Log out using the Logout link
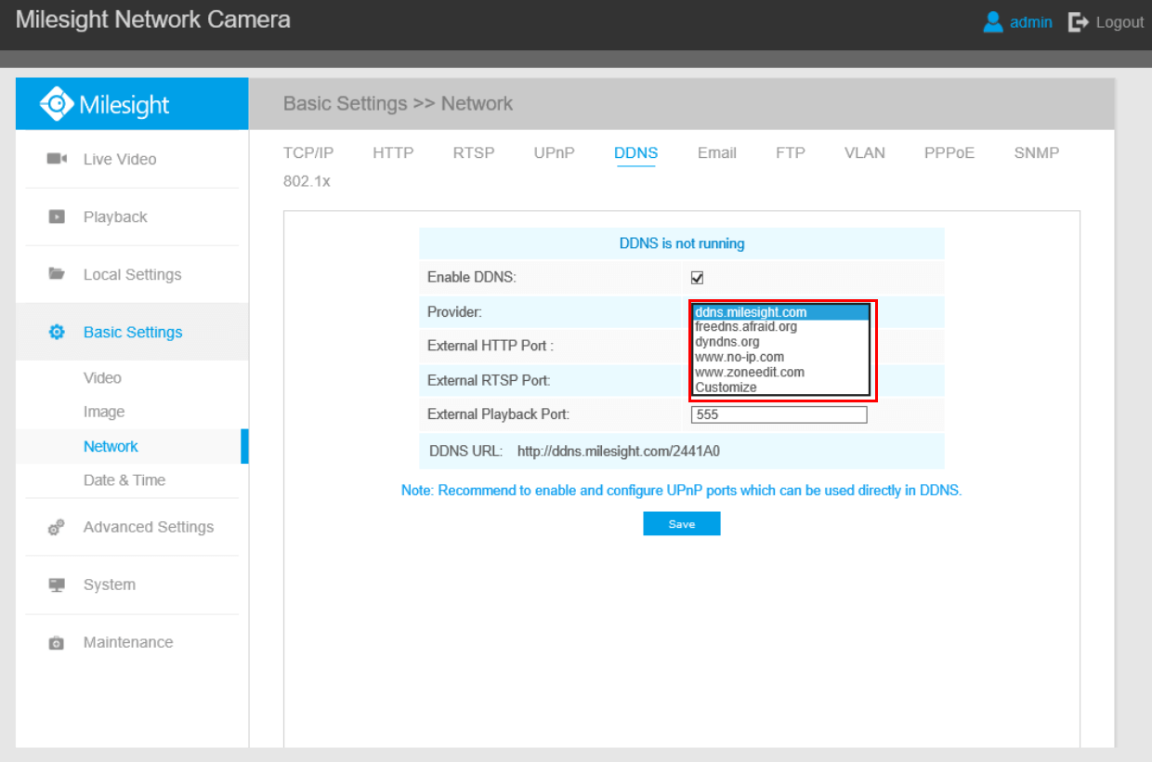The height and width of the screenshot is (762, 1152). point(1106,22)
